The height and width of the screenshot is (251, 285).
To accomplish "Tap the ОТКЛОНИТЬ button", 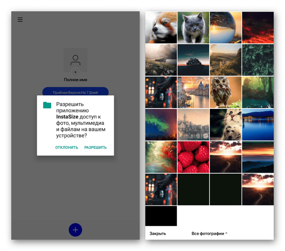I will 67,147.
